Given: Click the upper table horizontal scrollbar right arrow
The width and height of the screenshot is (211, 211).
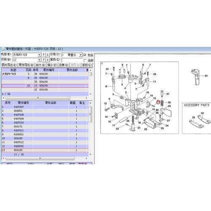Looking at the screenshot, I should coord(87,98).
